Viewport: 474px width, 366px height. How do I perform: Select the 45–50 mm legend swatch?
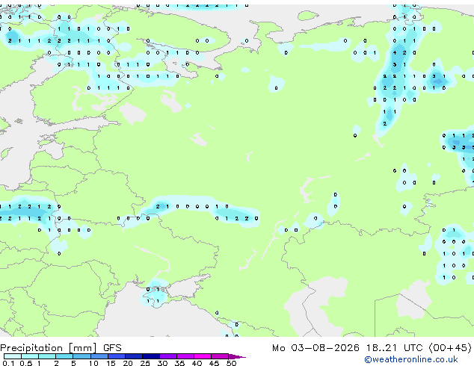[x=220, y=356]
